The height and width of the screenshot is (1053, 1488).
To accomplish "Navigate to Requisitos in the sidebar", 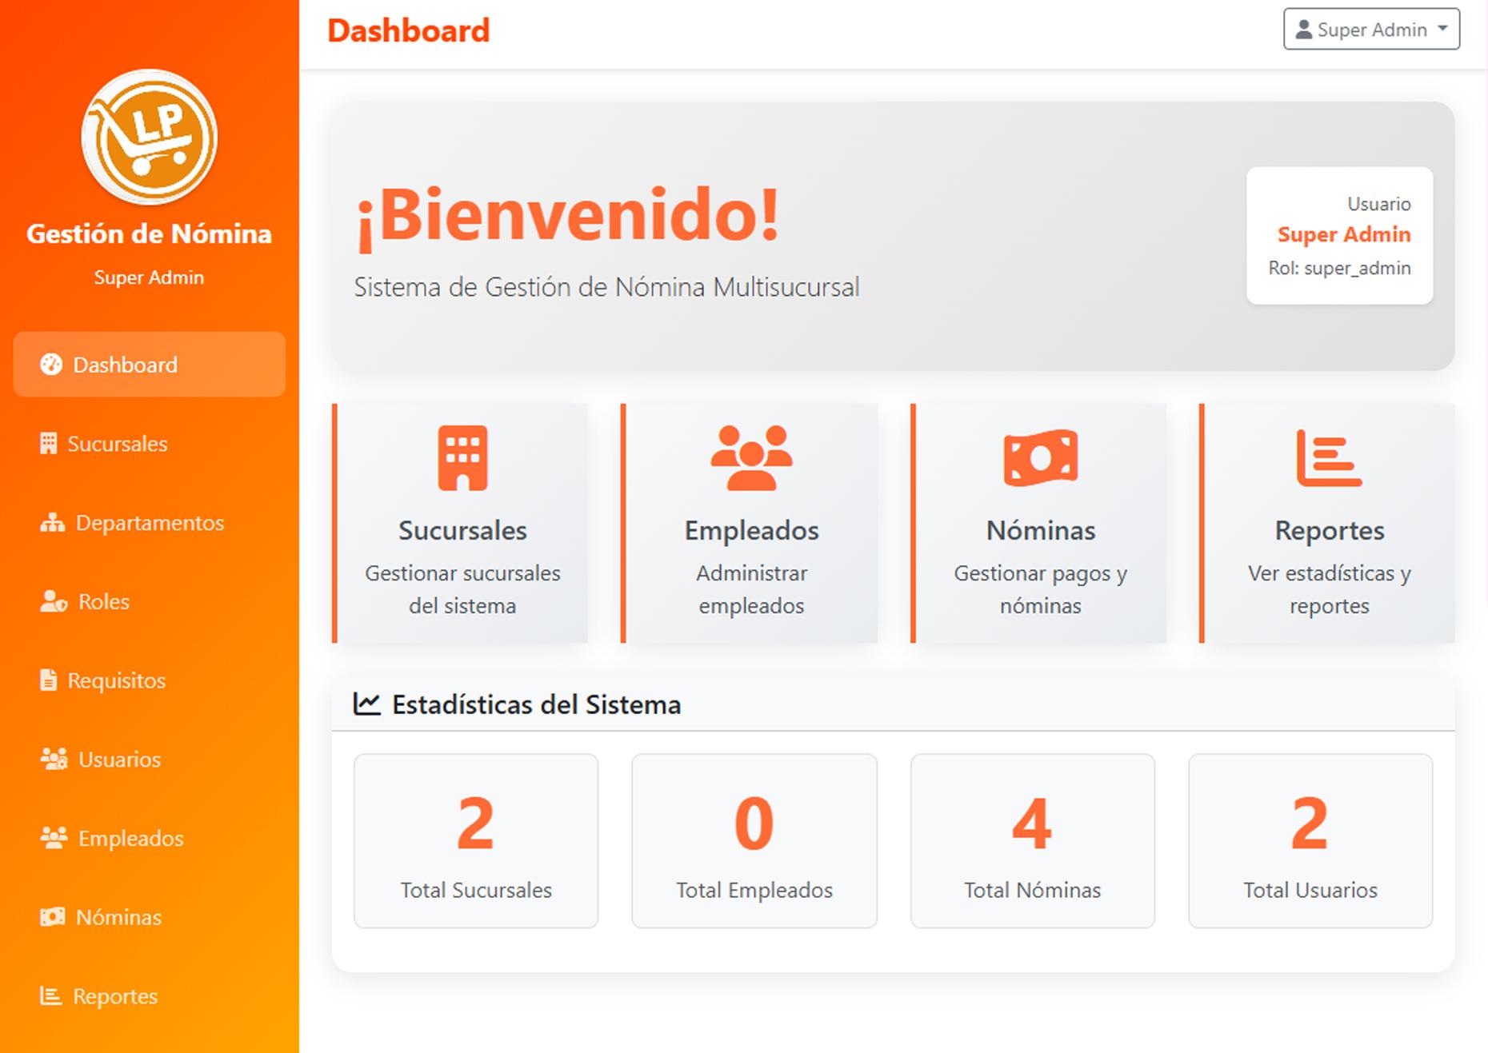I will click(x=150, y=680).
